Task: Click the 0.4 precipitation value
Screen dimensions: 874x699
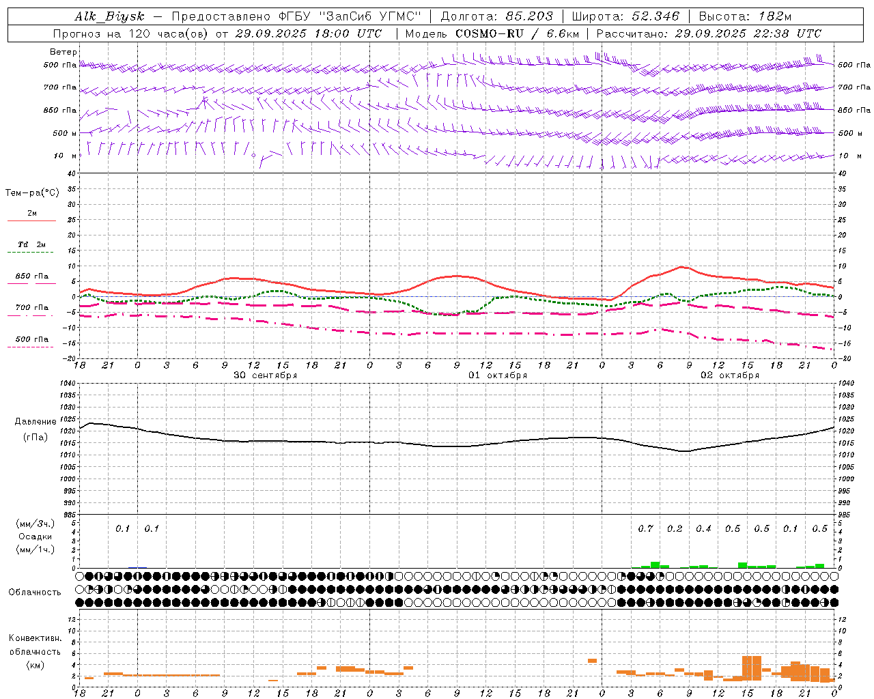Action: click(703, 529)
